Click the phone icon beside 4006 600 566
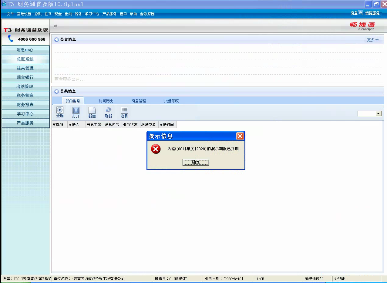 point(11,39)
